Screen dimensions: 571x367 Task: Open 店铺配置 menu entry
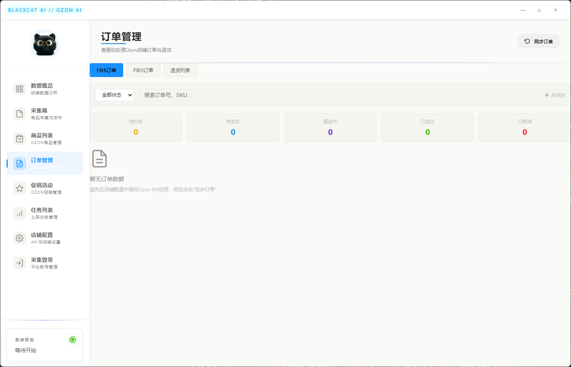pos(44,238)
